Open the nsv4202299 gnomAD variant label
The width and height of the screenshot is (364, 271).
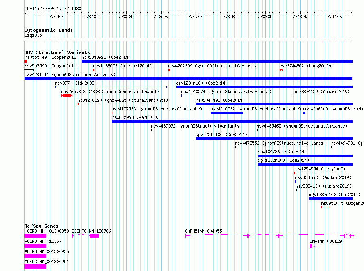click(213, 66)
